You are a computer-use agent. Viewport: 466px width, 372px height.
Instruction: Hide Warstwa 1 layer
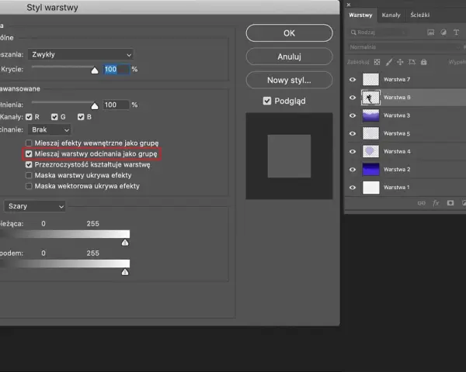(353, 188)
